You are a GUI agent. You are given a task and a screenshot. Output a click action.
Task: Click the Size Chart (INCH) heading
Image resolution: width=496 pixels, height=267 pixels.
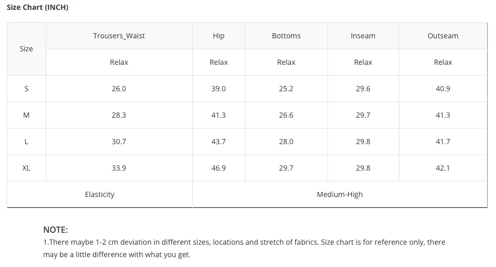click(x=37, y=7)
